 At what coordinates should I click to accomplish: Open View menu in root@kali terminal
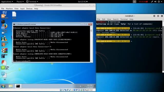pyautogui.click(x=109, y=19)
